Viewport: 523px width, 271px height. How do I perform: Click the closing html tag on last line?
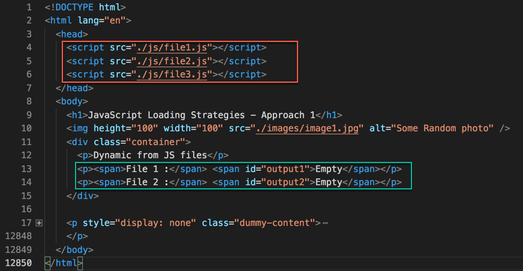[64, 263]
